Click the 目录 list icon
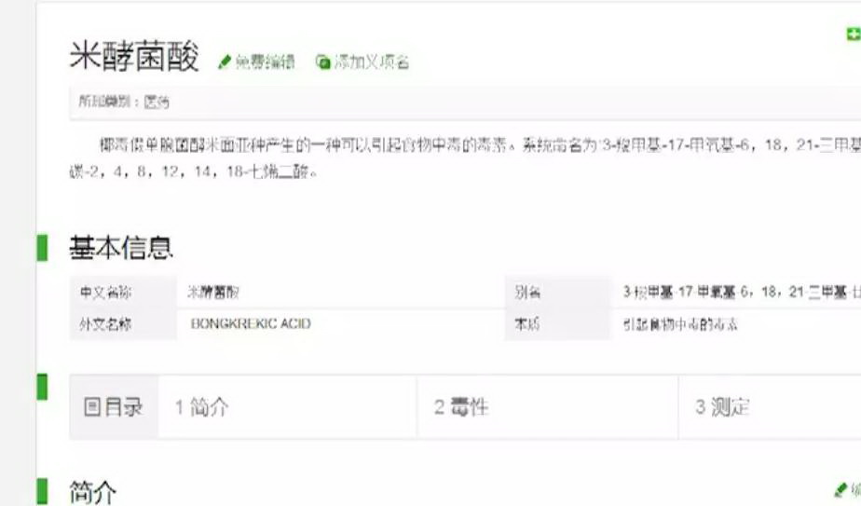The width and height of the screenshot is (861, 506). (91, 407)
